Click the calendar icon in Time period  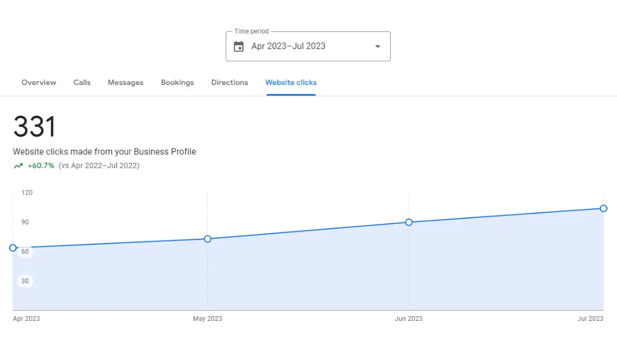coord(238,47)
